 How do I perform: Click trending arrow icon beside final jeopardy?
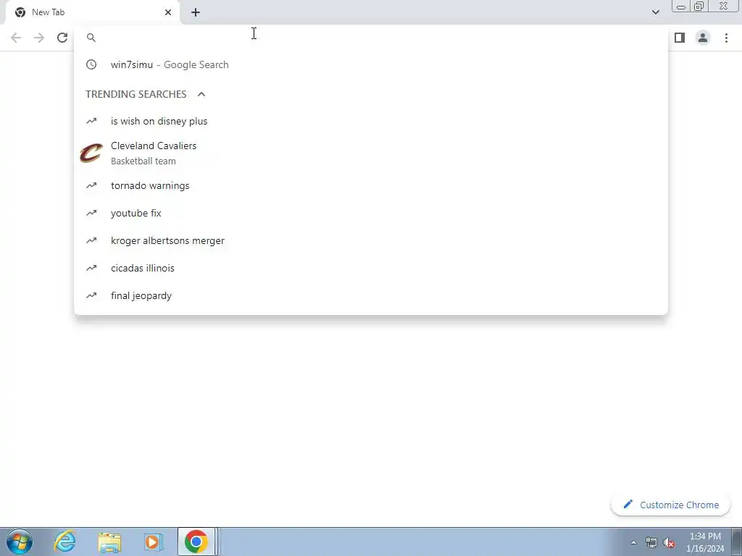[91, 295]
